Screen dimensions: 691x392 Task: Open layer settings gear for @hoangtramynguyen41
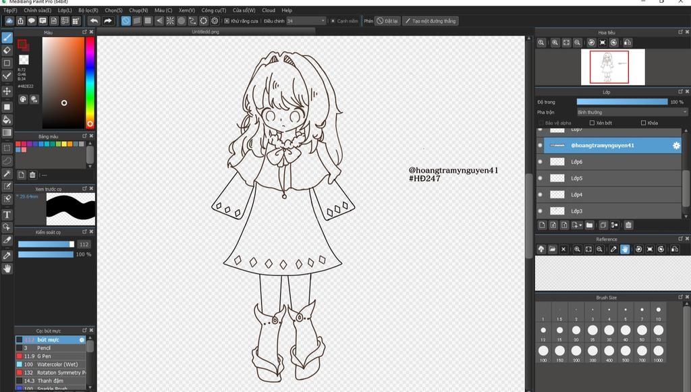(x=676, y=145)
